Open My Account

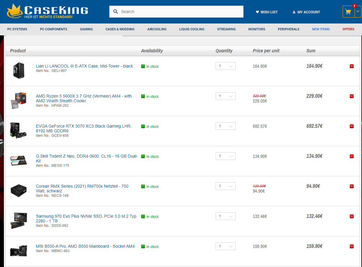coord(306,12)
